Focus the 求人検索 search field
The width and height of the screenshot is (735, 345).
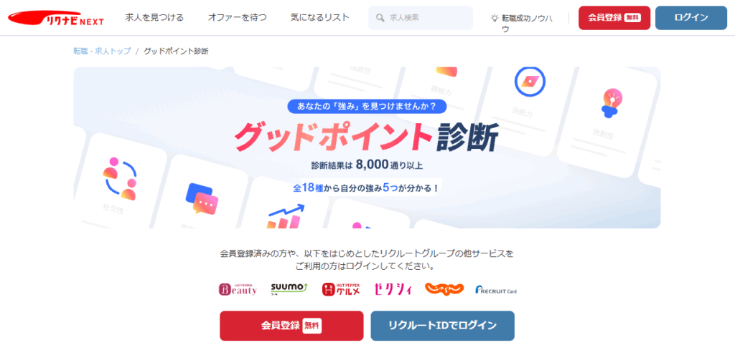tap(421, 18)
